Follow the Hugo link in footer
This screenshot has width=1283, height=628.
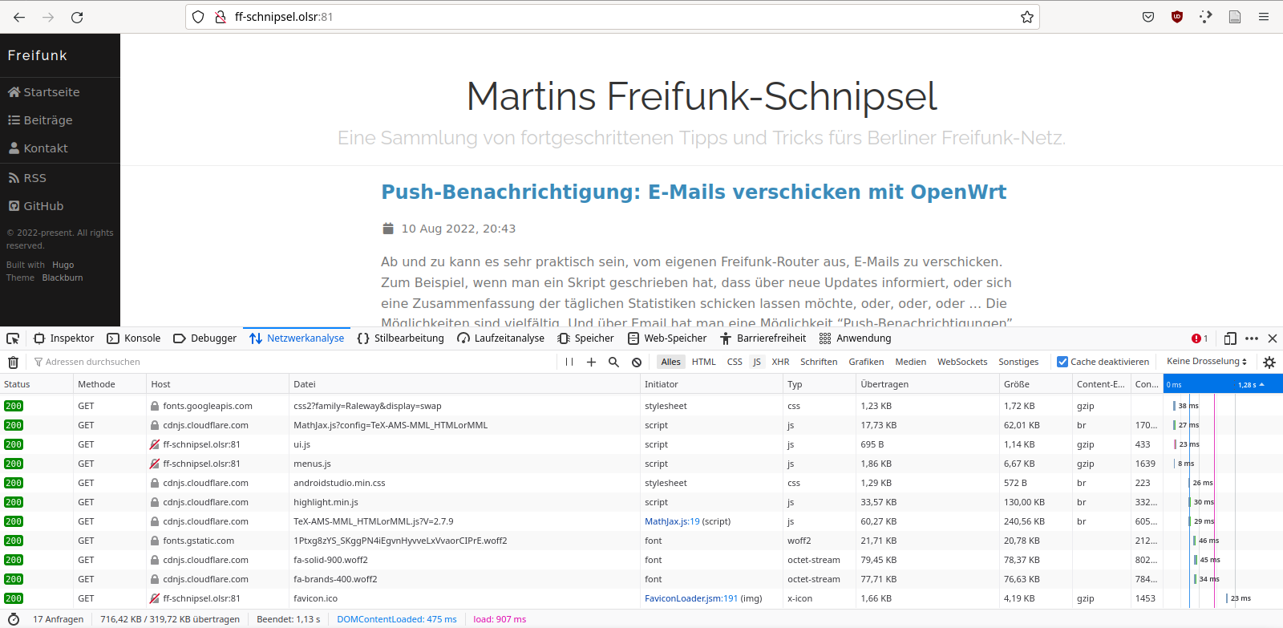(x=63, y=265)
